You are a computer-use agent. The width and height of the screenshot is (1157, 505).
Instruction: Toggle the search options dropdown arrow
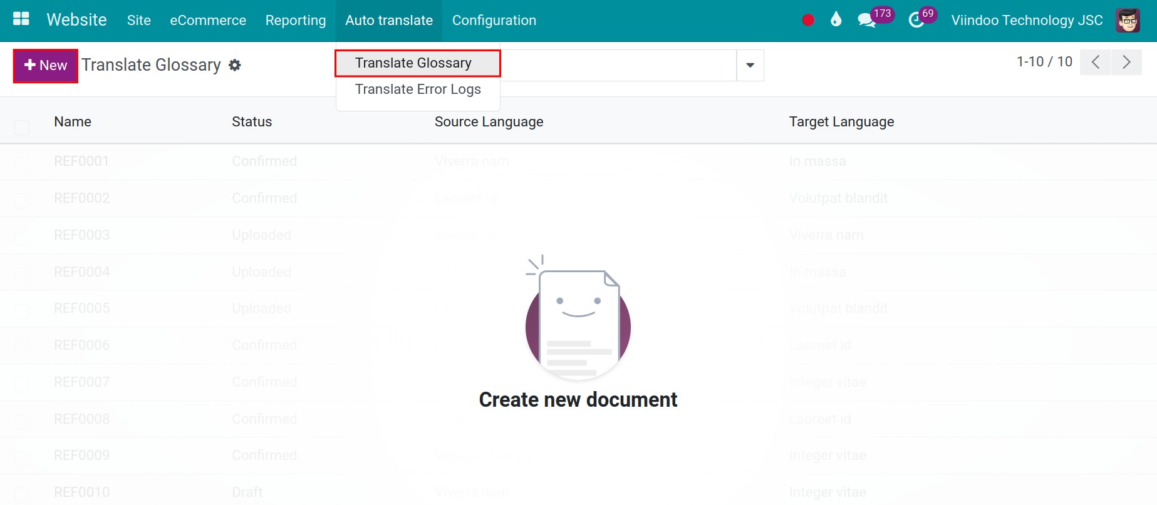[750, 65]
